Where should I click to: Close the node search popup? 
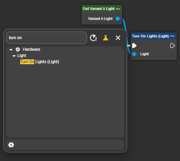tap(118, 38)
